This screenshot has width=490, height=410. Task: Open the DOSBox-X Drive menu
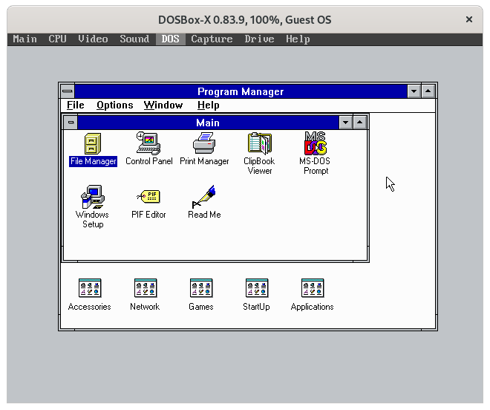(x=259, y=39)
